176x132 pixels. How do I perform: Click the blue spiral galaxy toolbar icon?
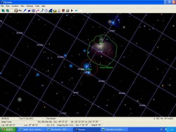tap(29, 11)
